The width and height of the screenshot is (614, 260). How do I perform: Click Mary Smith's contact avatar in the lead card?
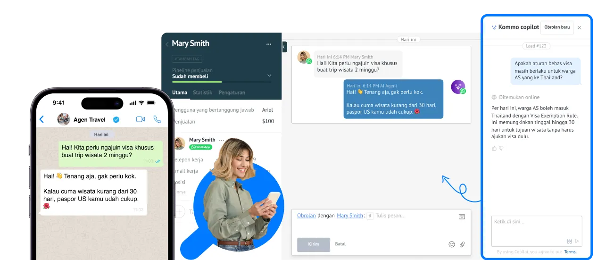point(180,143)
